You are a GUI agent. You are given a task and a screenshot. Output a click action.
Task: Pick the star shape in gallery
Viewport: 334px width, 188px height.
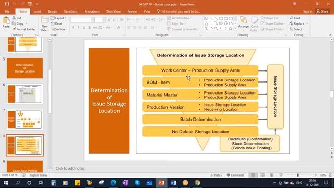point(231,28)
